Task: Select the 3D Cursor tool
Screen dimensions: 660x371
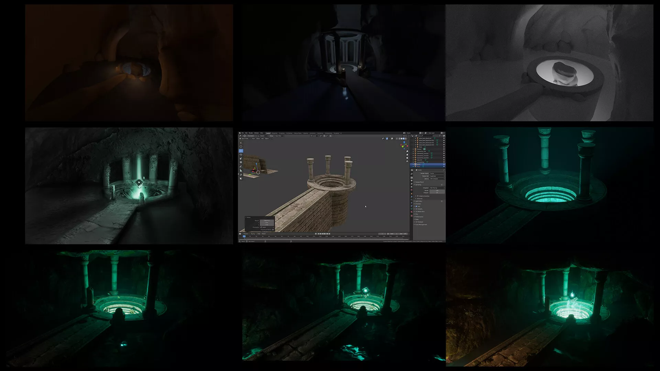Action: click(241, 147)
